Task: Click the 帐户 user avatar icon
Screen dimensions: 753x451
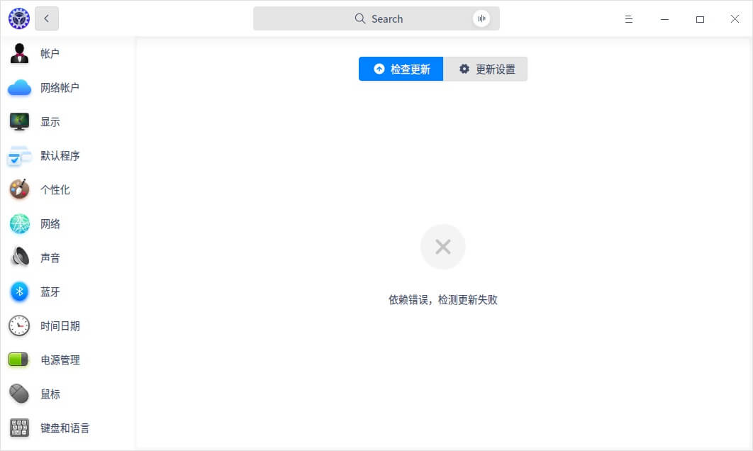Action: tap(19, 53)
